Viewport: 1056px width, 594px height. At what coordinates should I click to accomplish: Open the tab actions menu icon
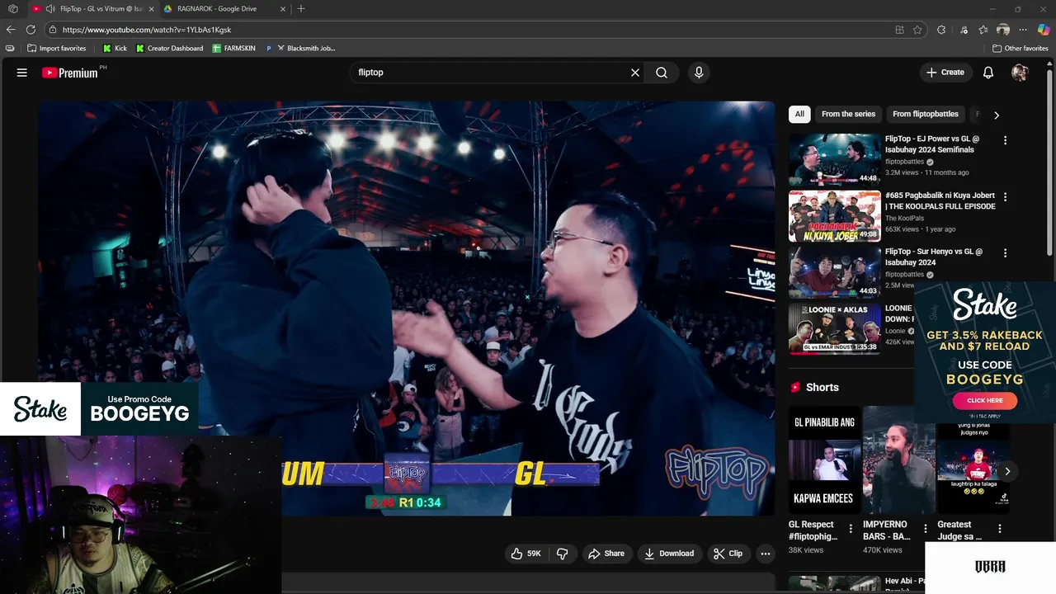13,9
